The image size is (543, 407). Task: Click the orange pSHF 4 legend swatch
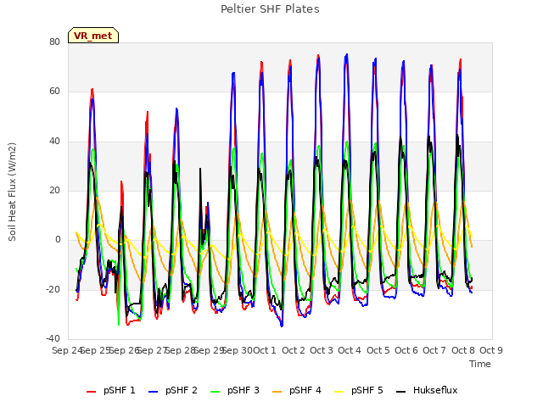click(x=277, y=392)
